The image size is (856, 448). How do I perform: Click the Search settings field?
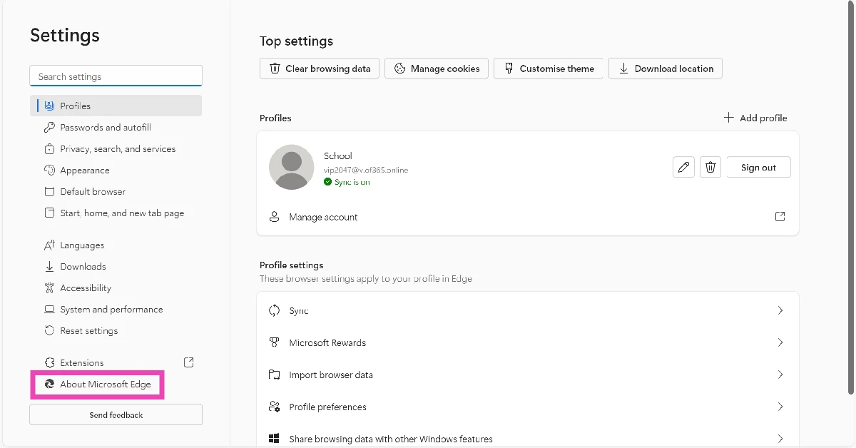tap(116, 76)
